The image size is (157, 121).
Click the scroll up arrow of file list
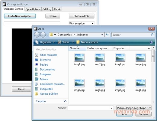(153, 47)
